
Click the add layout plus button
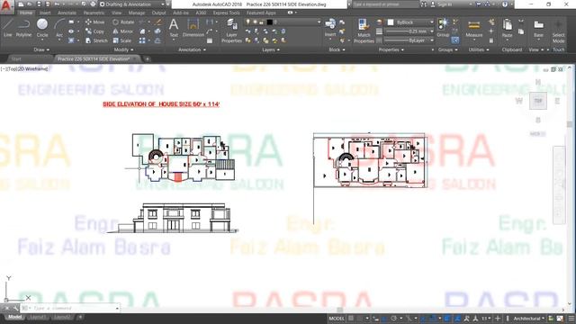click(x=80, y=317)
